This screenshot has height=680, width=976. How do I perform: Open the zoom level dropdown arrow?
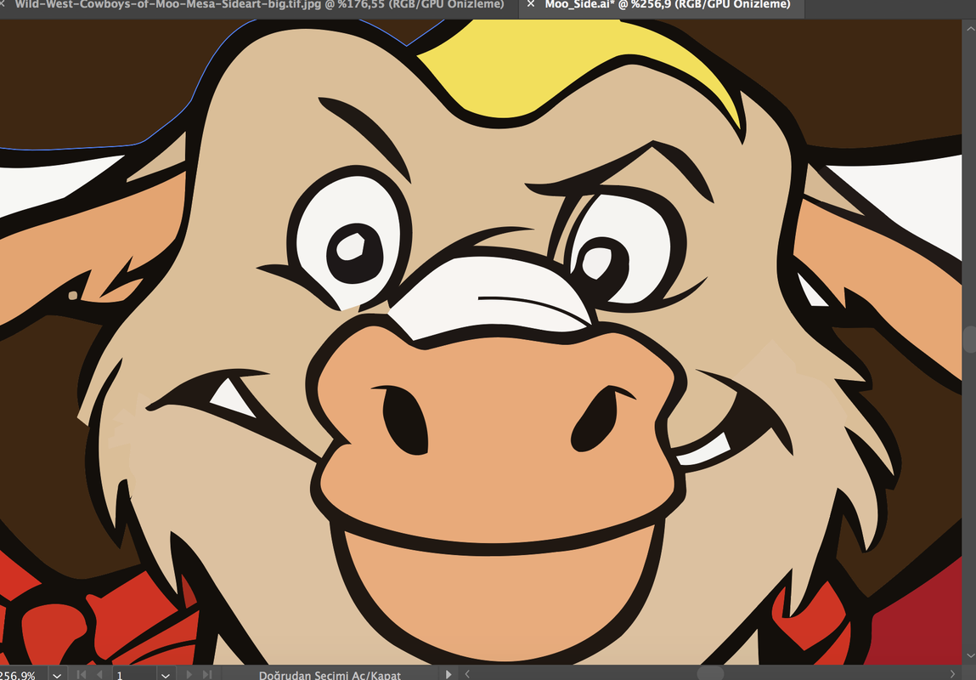click(x=57, y=675)
